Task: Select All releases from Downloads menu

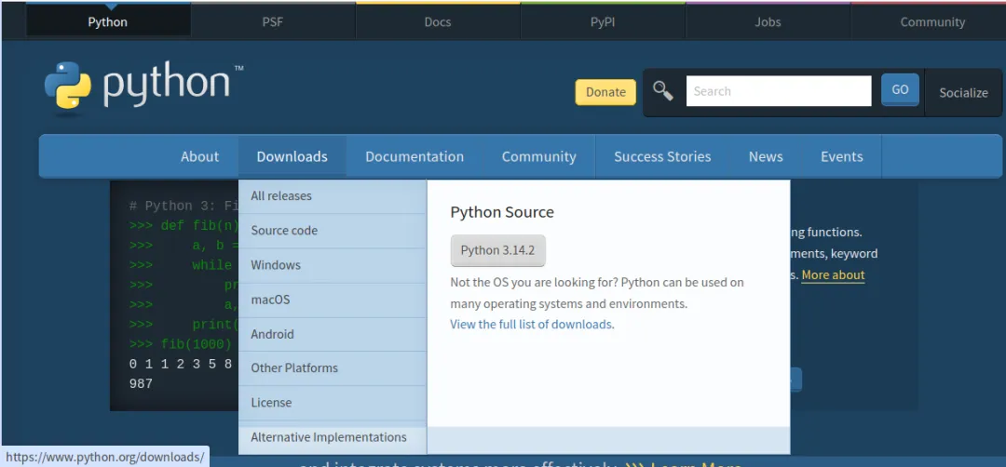Action: (x=281, y=196)
